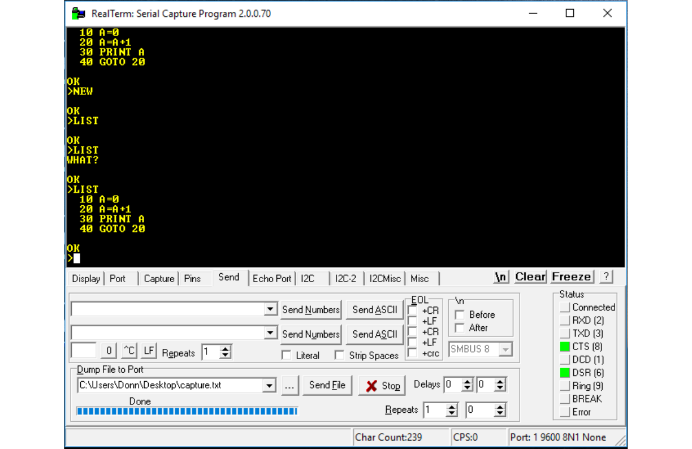Image resolution: width=692 pixels, height=449 pixels.
Task: Check the Before newline checkbox
Action: 460,314
